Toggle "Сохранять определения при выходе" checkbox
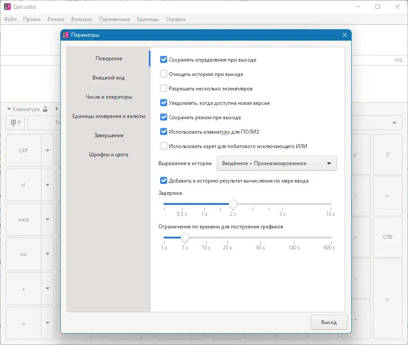The height and width of the screenshot is (345, 408). point(163,60)
